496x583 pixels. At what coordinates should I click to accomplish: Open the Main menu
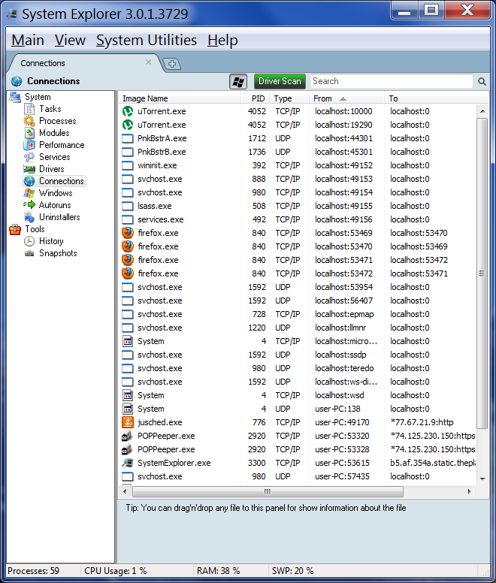coord(28,40)
